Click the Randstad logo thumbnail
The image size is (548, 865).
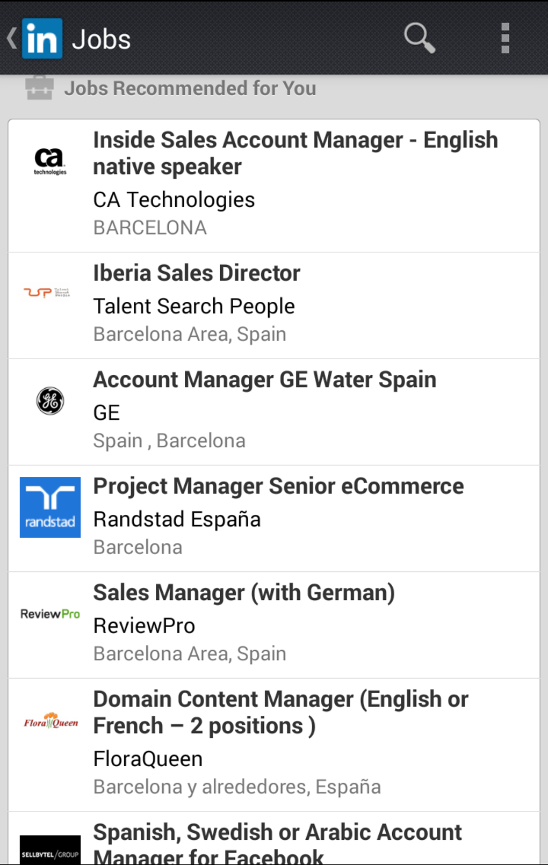50,507
